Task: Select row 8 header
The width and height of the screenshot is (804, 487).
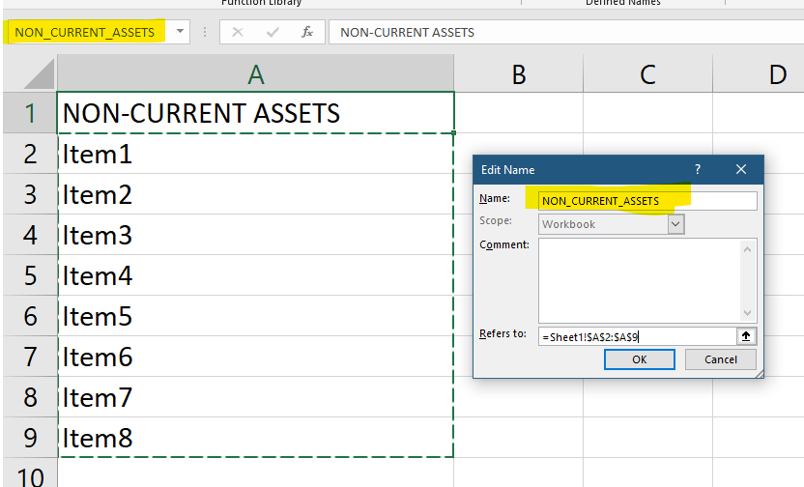Action: pos(30,396)
